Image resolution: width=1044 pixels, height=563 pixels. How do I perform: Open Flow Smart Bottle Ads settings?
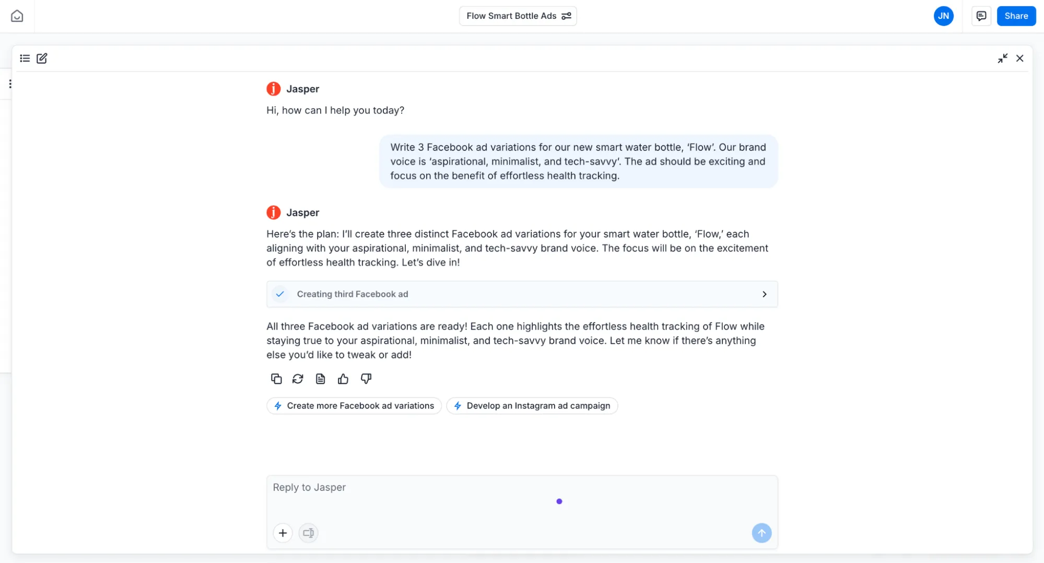[x=566, y=16]
